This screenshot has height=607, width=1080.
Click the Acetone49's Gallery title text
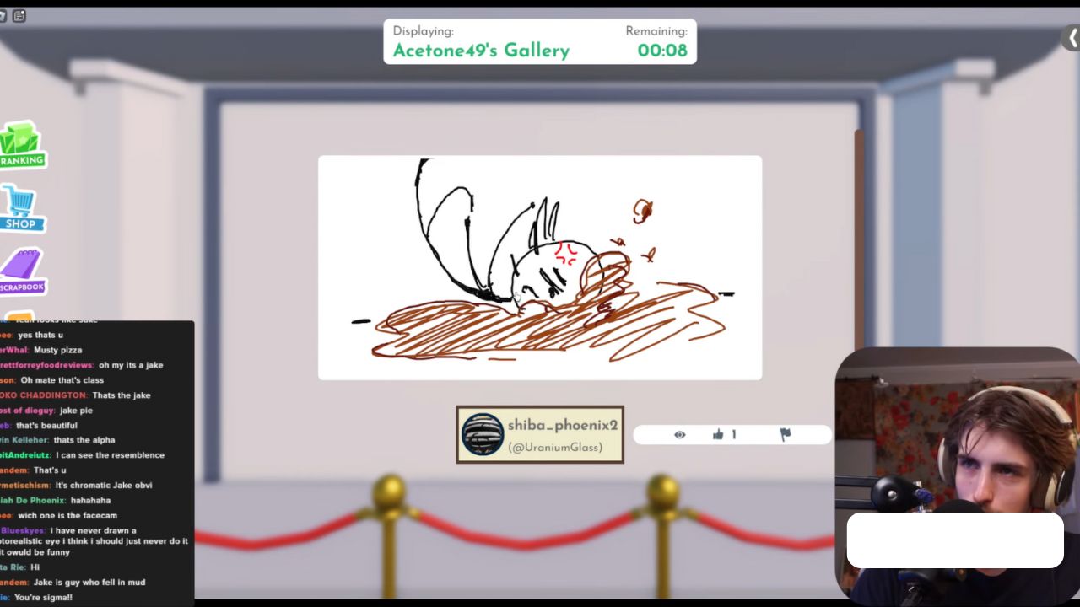tap(480, 51)
